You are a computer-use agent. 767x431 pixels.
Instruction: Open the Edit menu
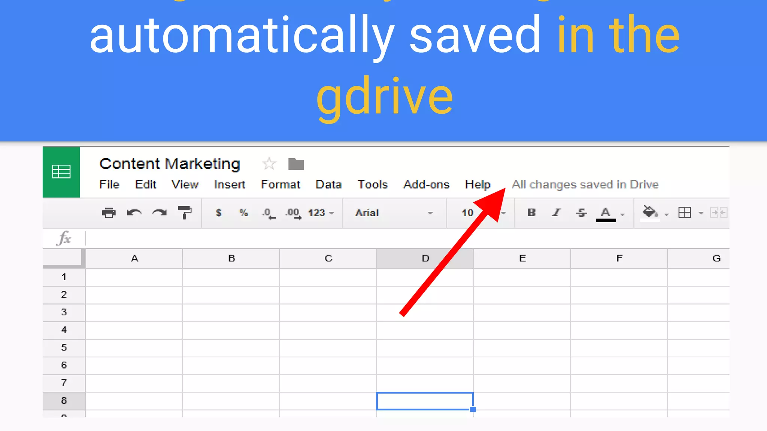[x=146, y=184]
